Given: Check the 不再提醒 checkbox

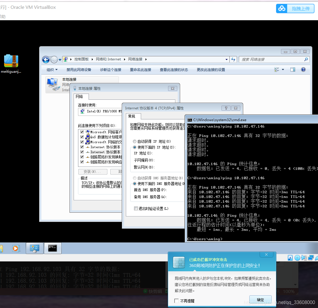Looking at the screenshot, I should pyautogui.click(x=176, y=301).
